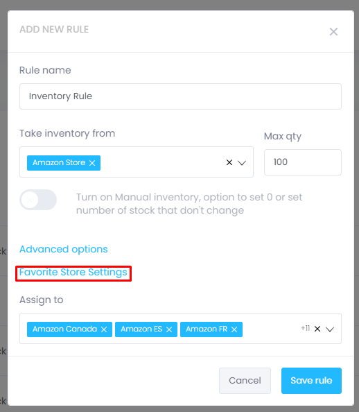Expand the Assign to dropdown arrow
This screenshot has width=359, height=412.
click(x=330, y=329)
